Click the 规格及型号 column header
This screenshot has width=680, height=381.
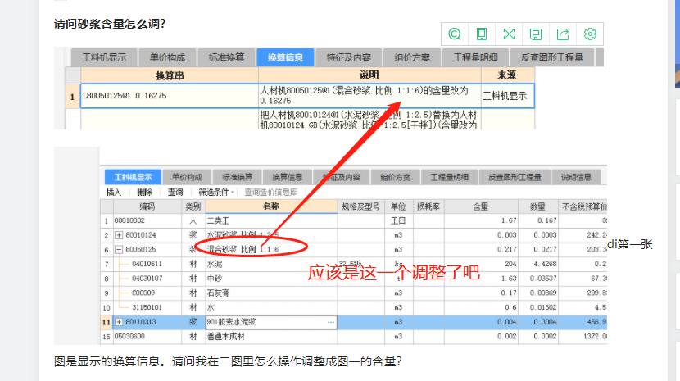360,206
